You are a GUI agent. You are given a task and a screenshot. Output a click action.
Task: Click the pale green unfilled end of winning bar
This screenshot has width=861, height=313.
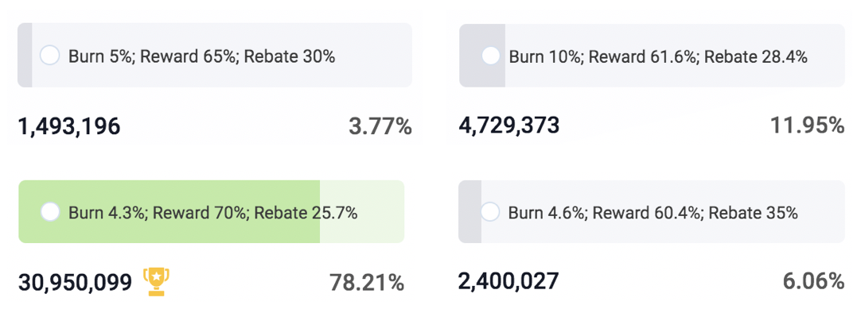pyautogui.click(x=362, y=211)
